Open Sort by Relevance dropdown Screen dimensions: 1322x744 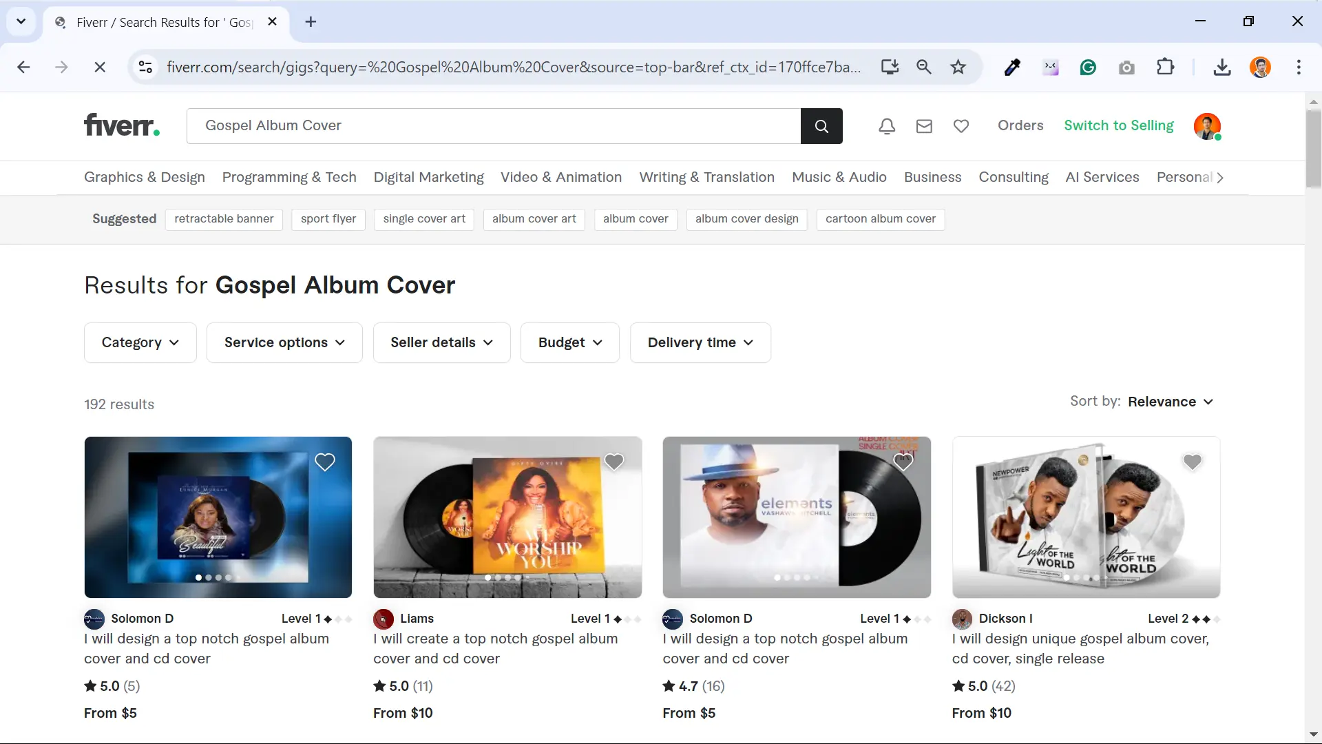[1171, 402]
